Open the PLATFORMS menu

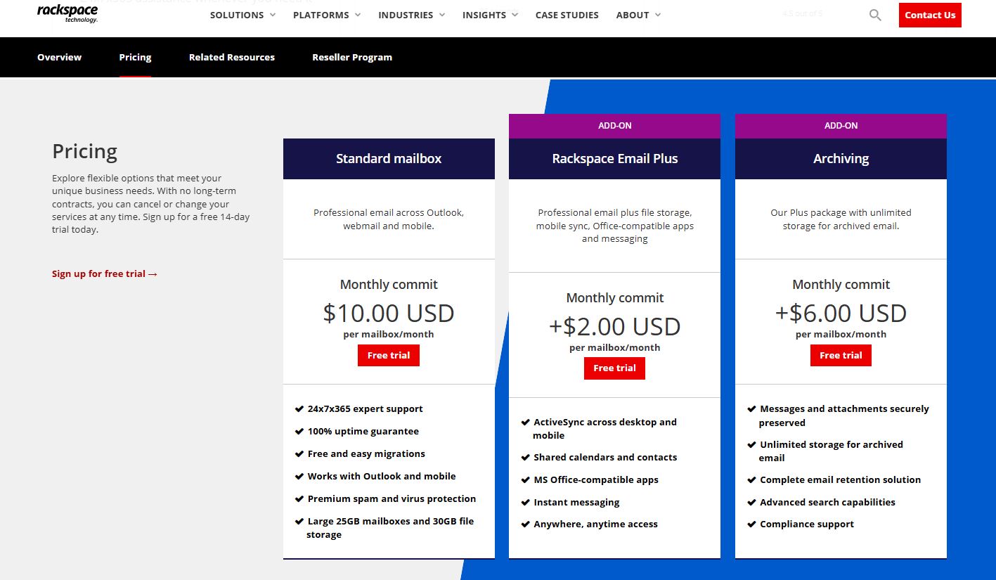pos(321,15)
